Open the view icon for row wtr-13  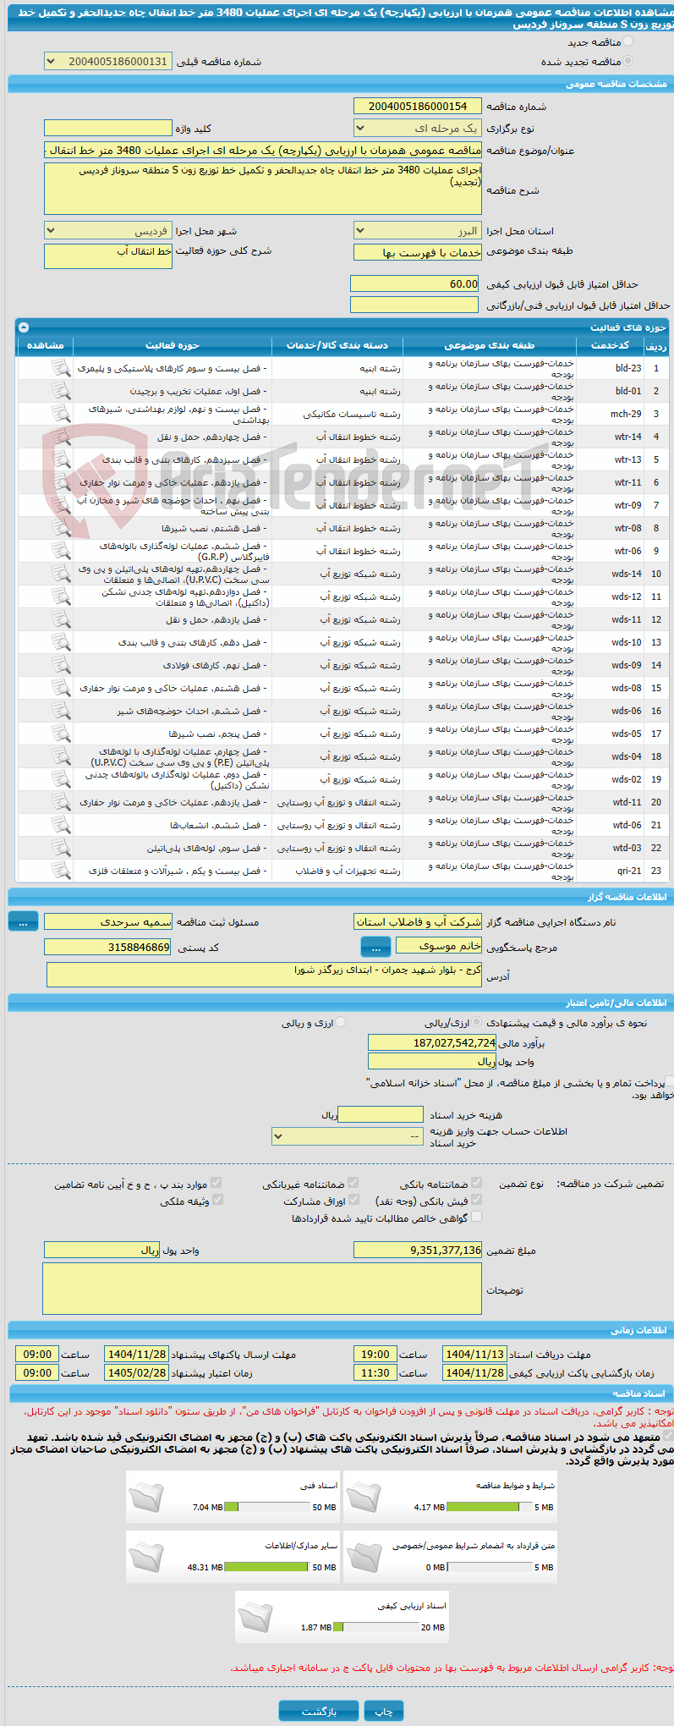(60, 459)
